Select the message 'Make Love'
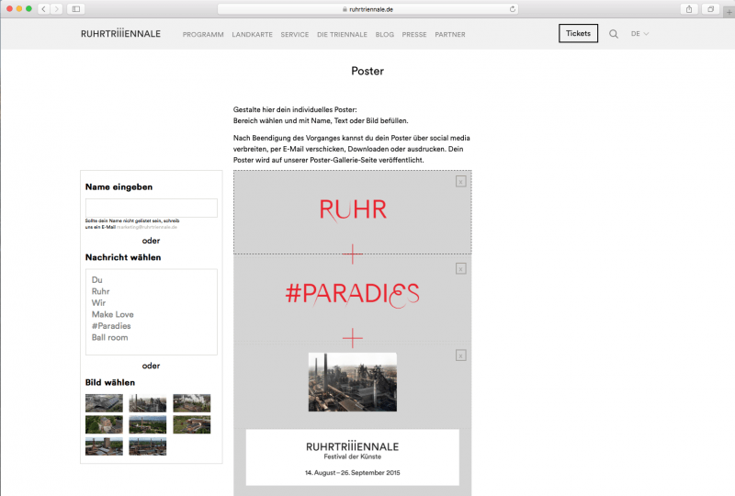The height and width of the screenshot is (496, 735). click(112, 314)
